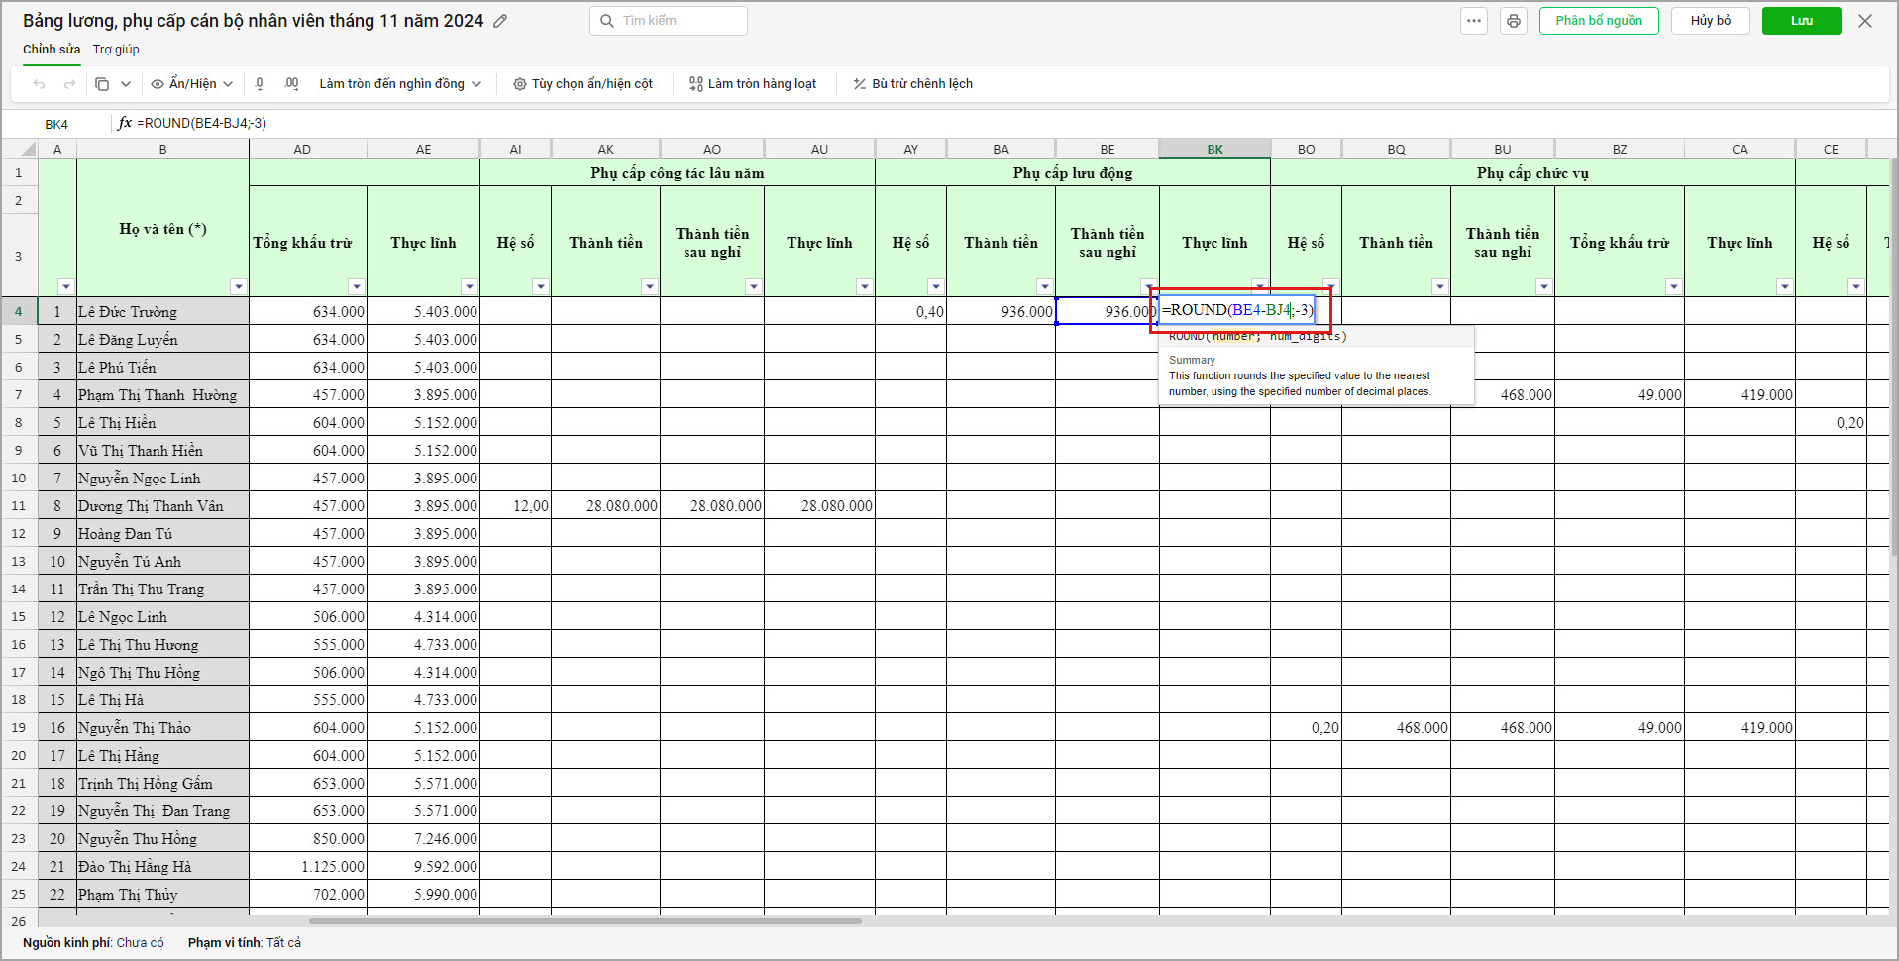Screen dimensions: 1899x961
Task: Click the search magnifier icon
Action: [x=607, y=21]
